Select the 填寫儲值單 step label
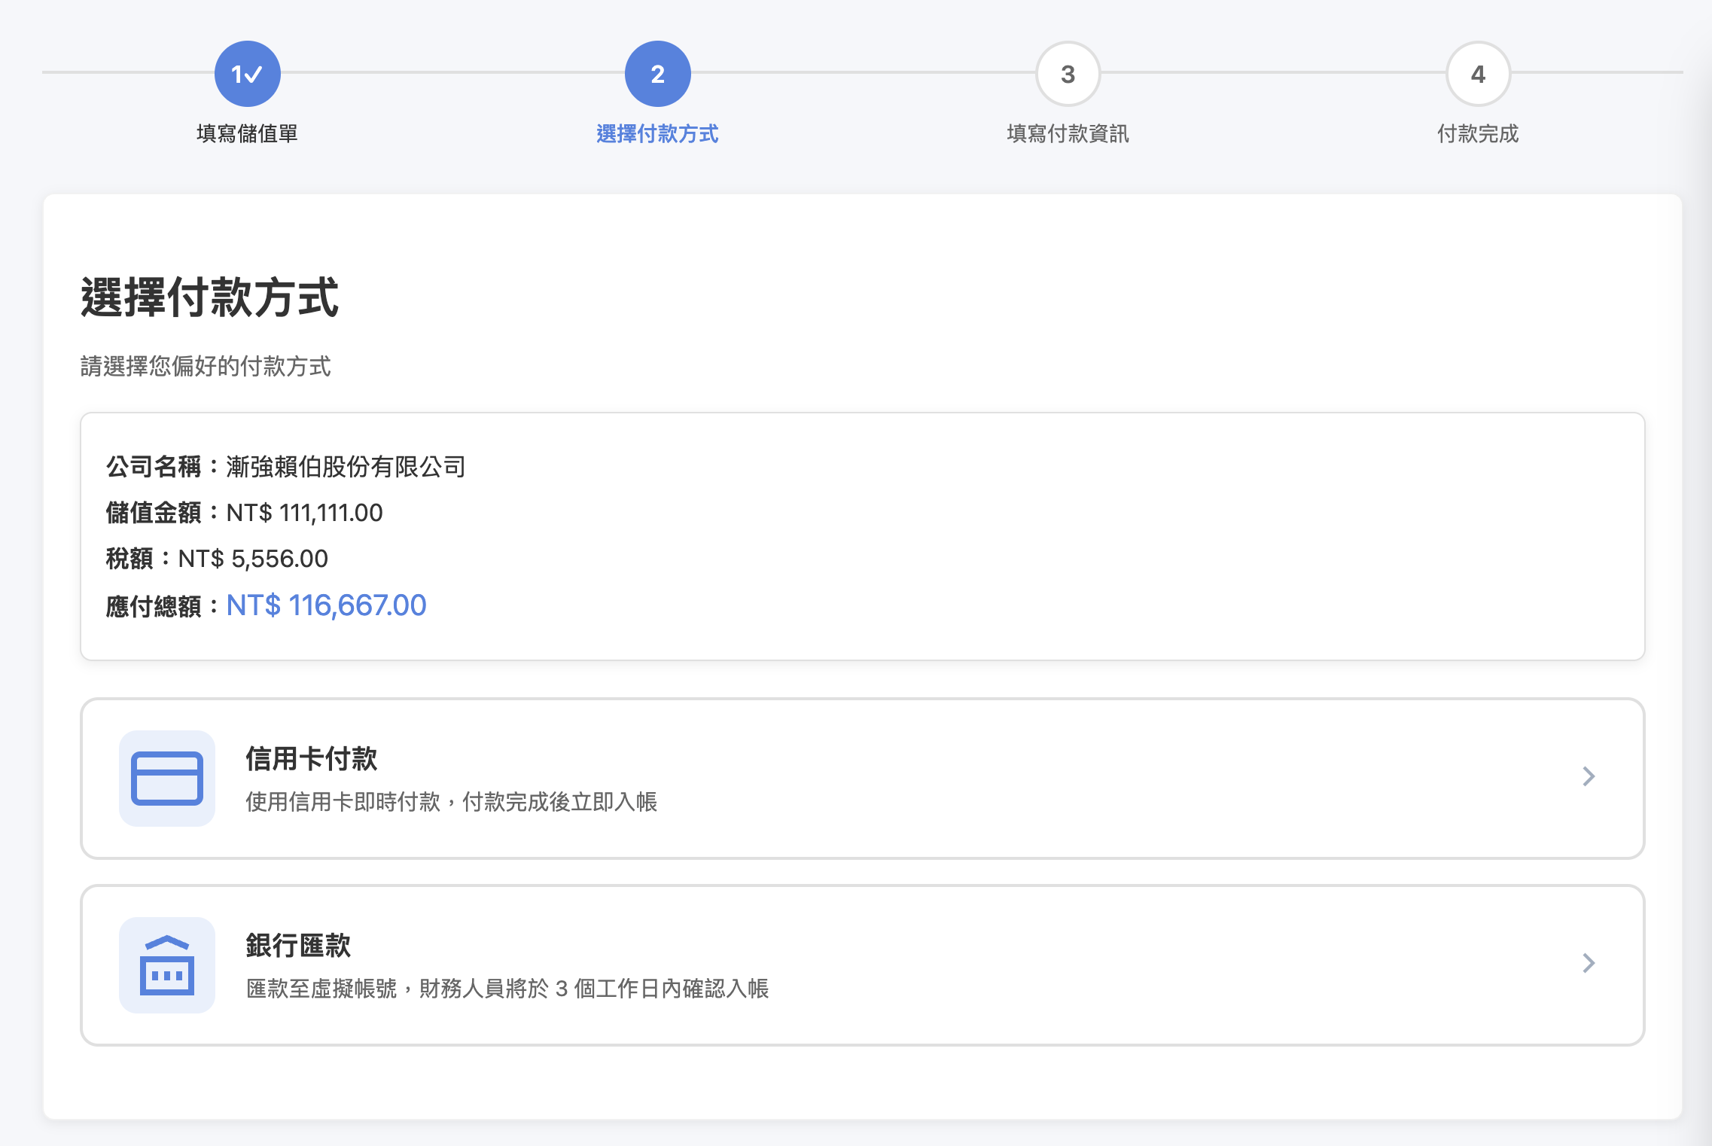 click(x=248, y=134)
